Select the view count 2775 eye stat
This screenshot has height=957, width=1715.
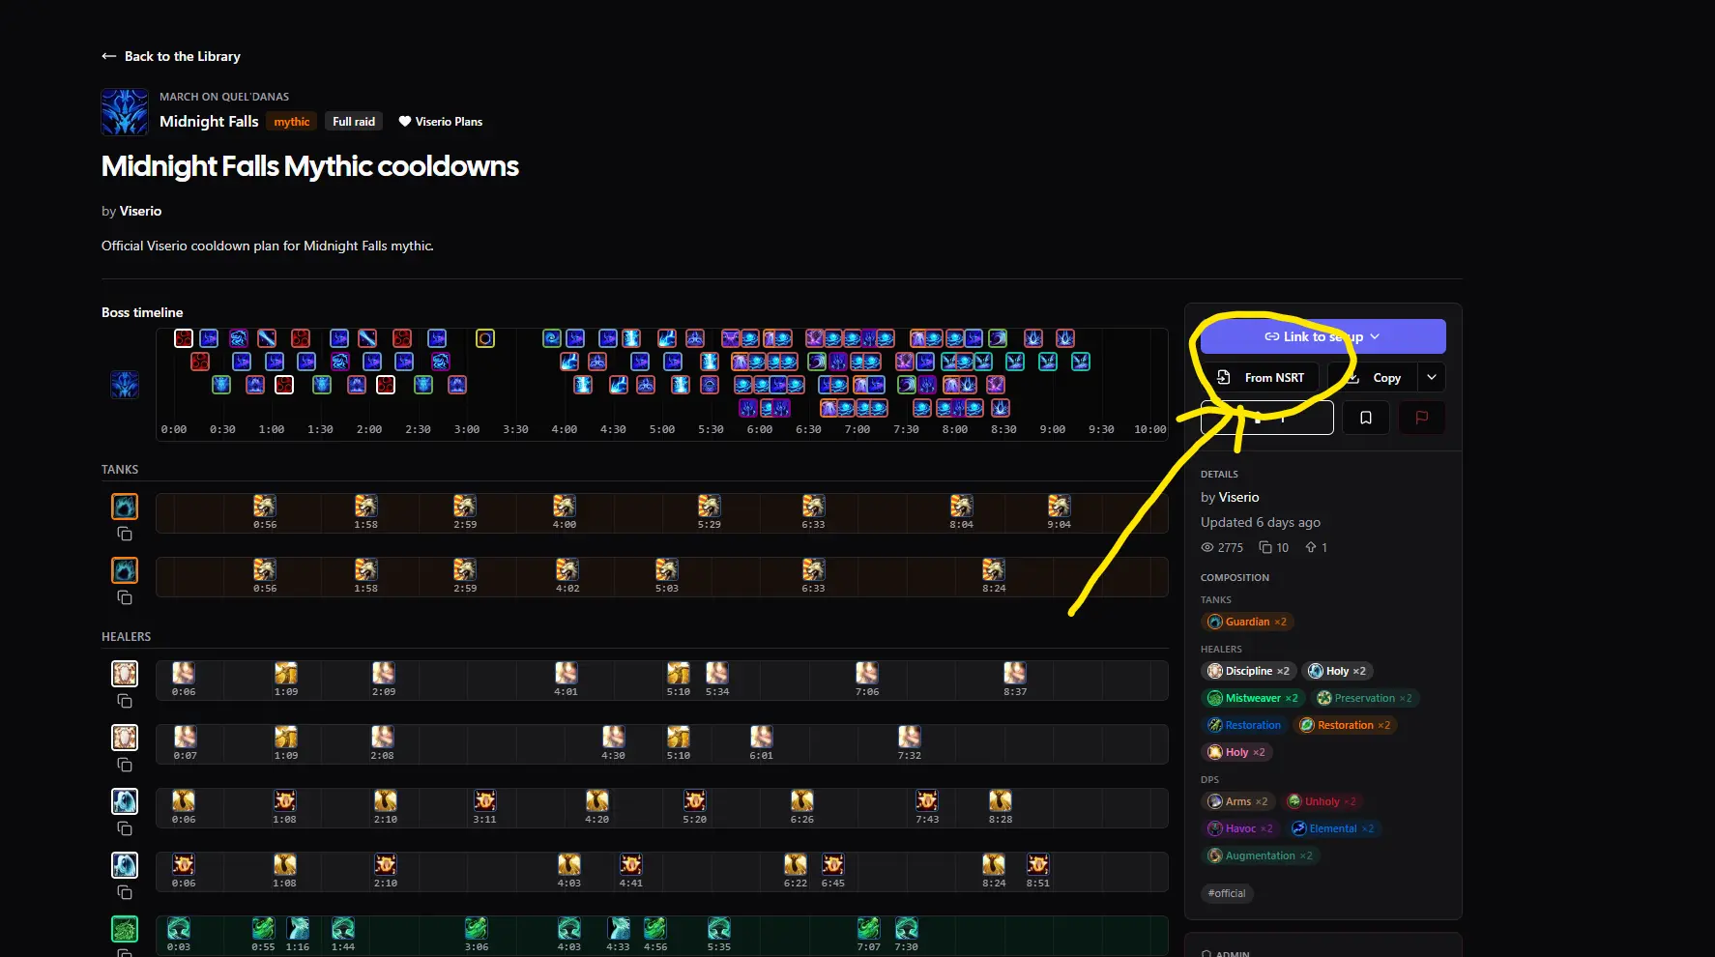coord(1222,547)
